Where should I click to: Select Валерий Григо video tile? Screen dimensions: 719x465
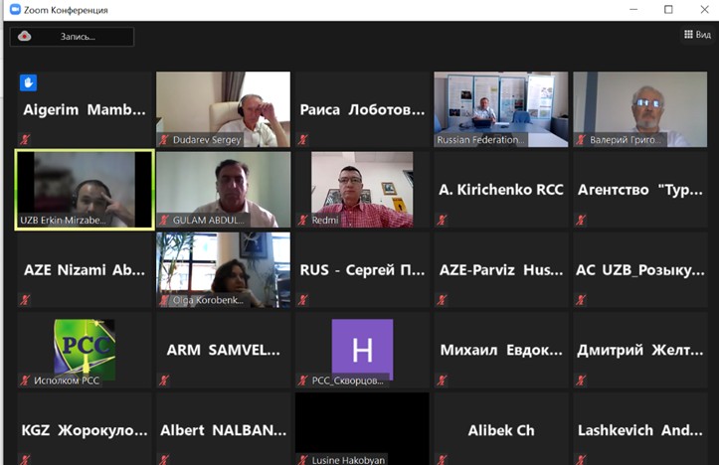(640, 109)
